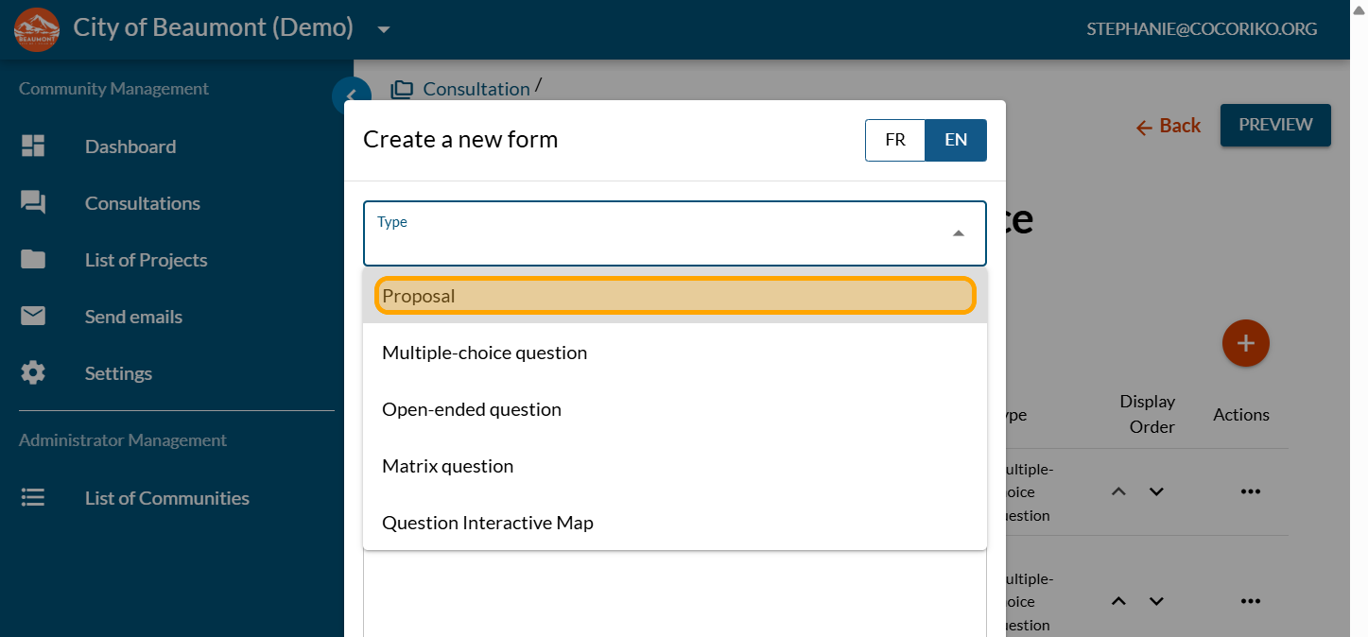This screenshot has height=637, width=1368.
Task: Collapse the sidebar with chevron button
Action: (350, 95)
